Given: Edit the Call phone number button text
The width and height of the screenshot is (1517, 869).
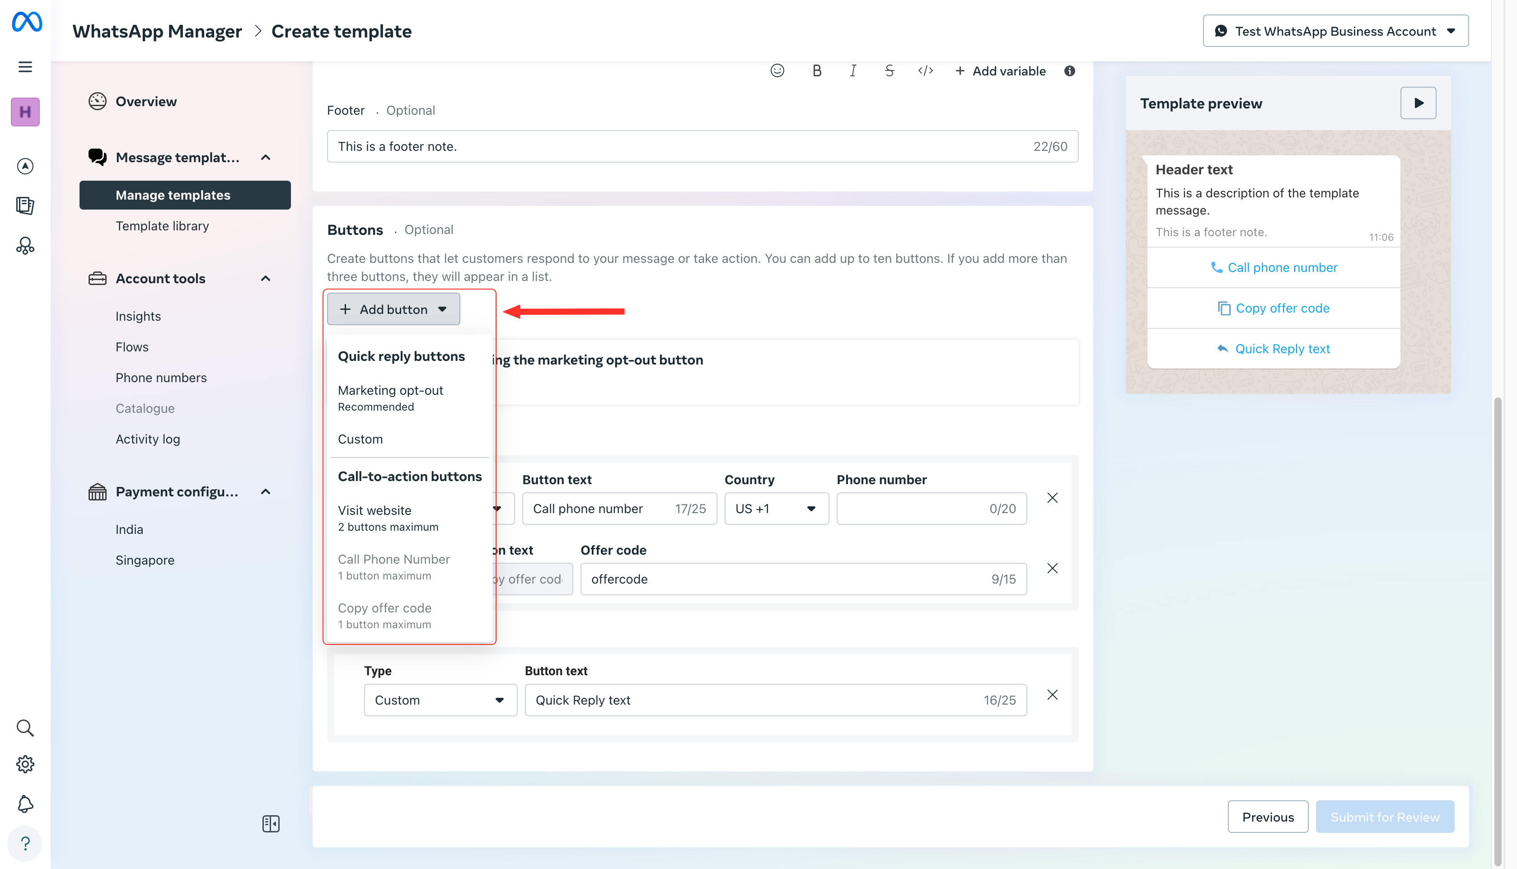Looking at the screenshot, I should click(619, 509).
